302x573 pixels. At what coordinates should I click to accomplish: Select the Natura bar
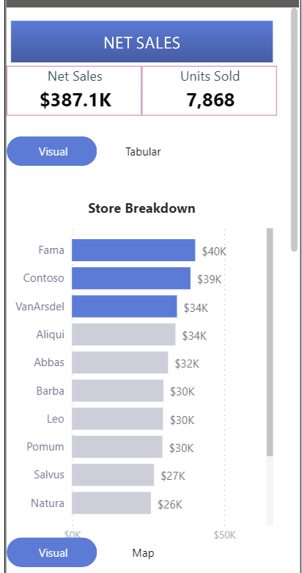coord(111,503)
